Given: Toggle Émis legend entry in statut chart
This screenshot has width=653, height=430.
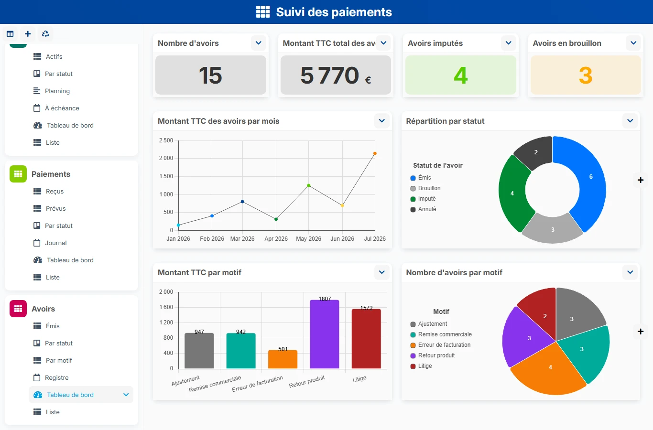Looking at the screenshot, I should (421, 178).
